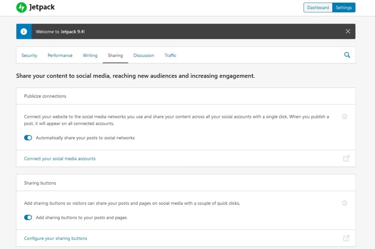
Task: Open Connect your social media accounts link
Action: 60,158
